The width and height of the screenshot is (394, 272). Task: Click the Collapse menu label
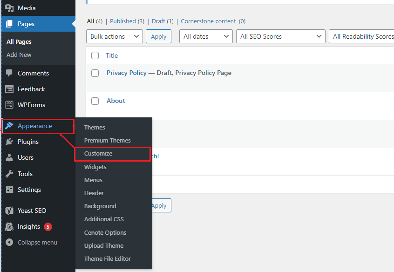click(x=37, y=243)
